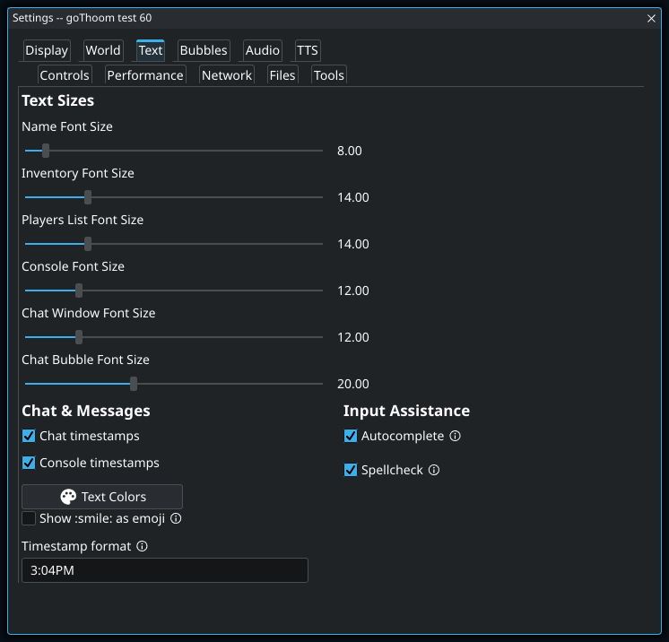
Task: Open the Text Colors dialog
Action: click(x=102, y=497)
